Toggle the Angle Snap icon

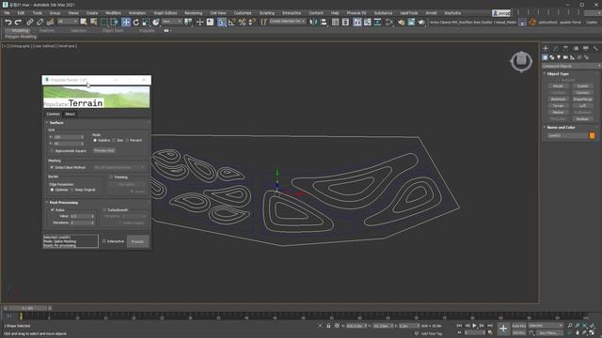coord(232,23)
